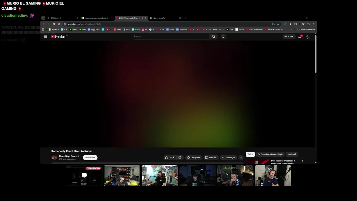Select the Todos filter chip
357x201 pixels.
tap(250, 154)
